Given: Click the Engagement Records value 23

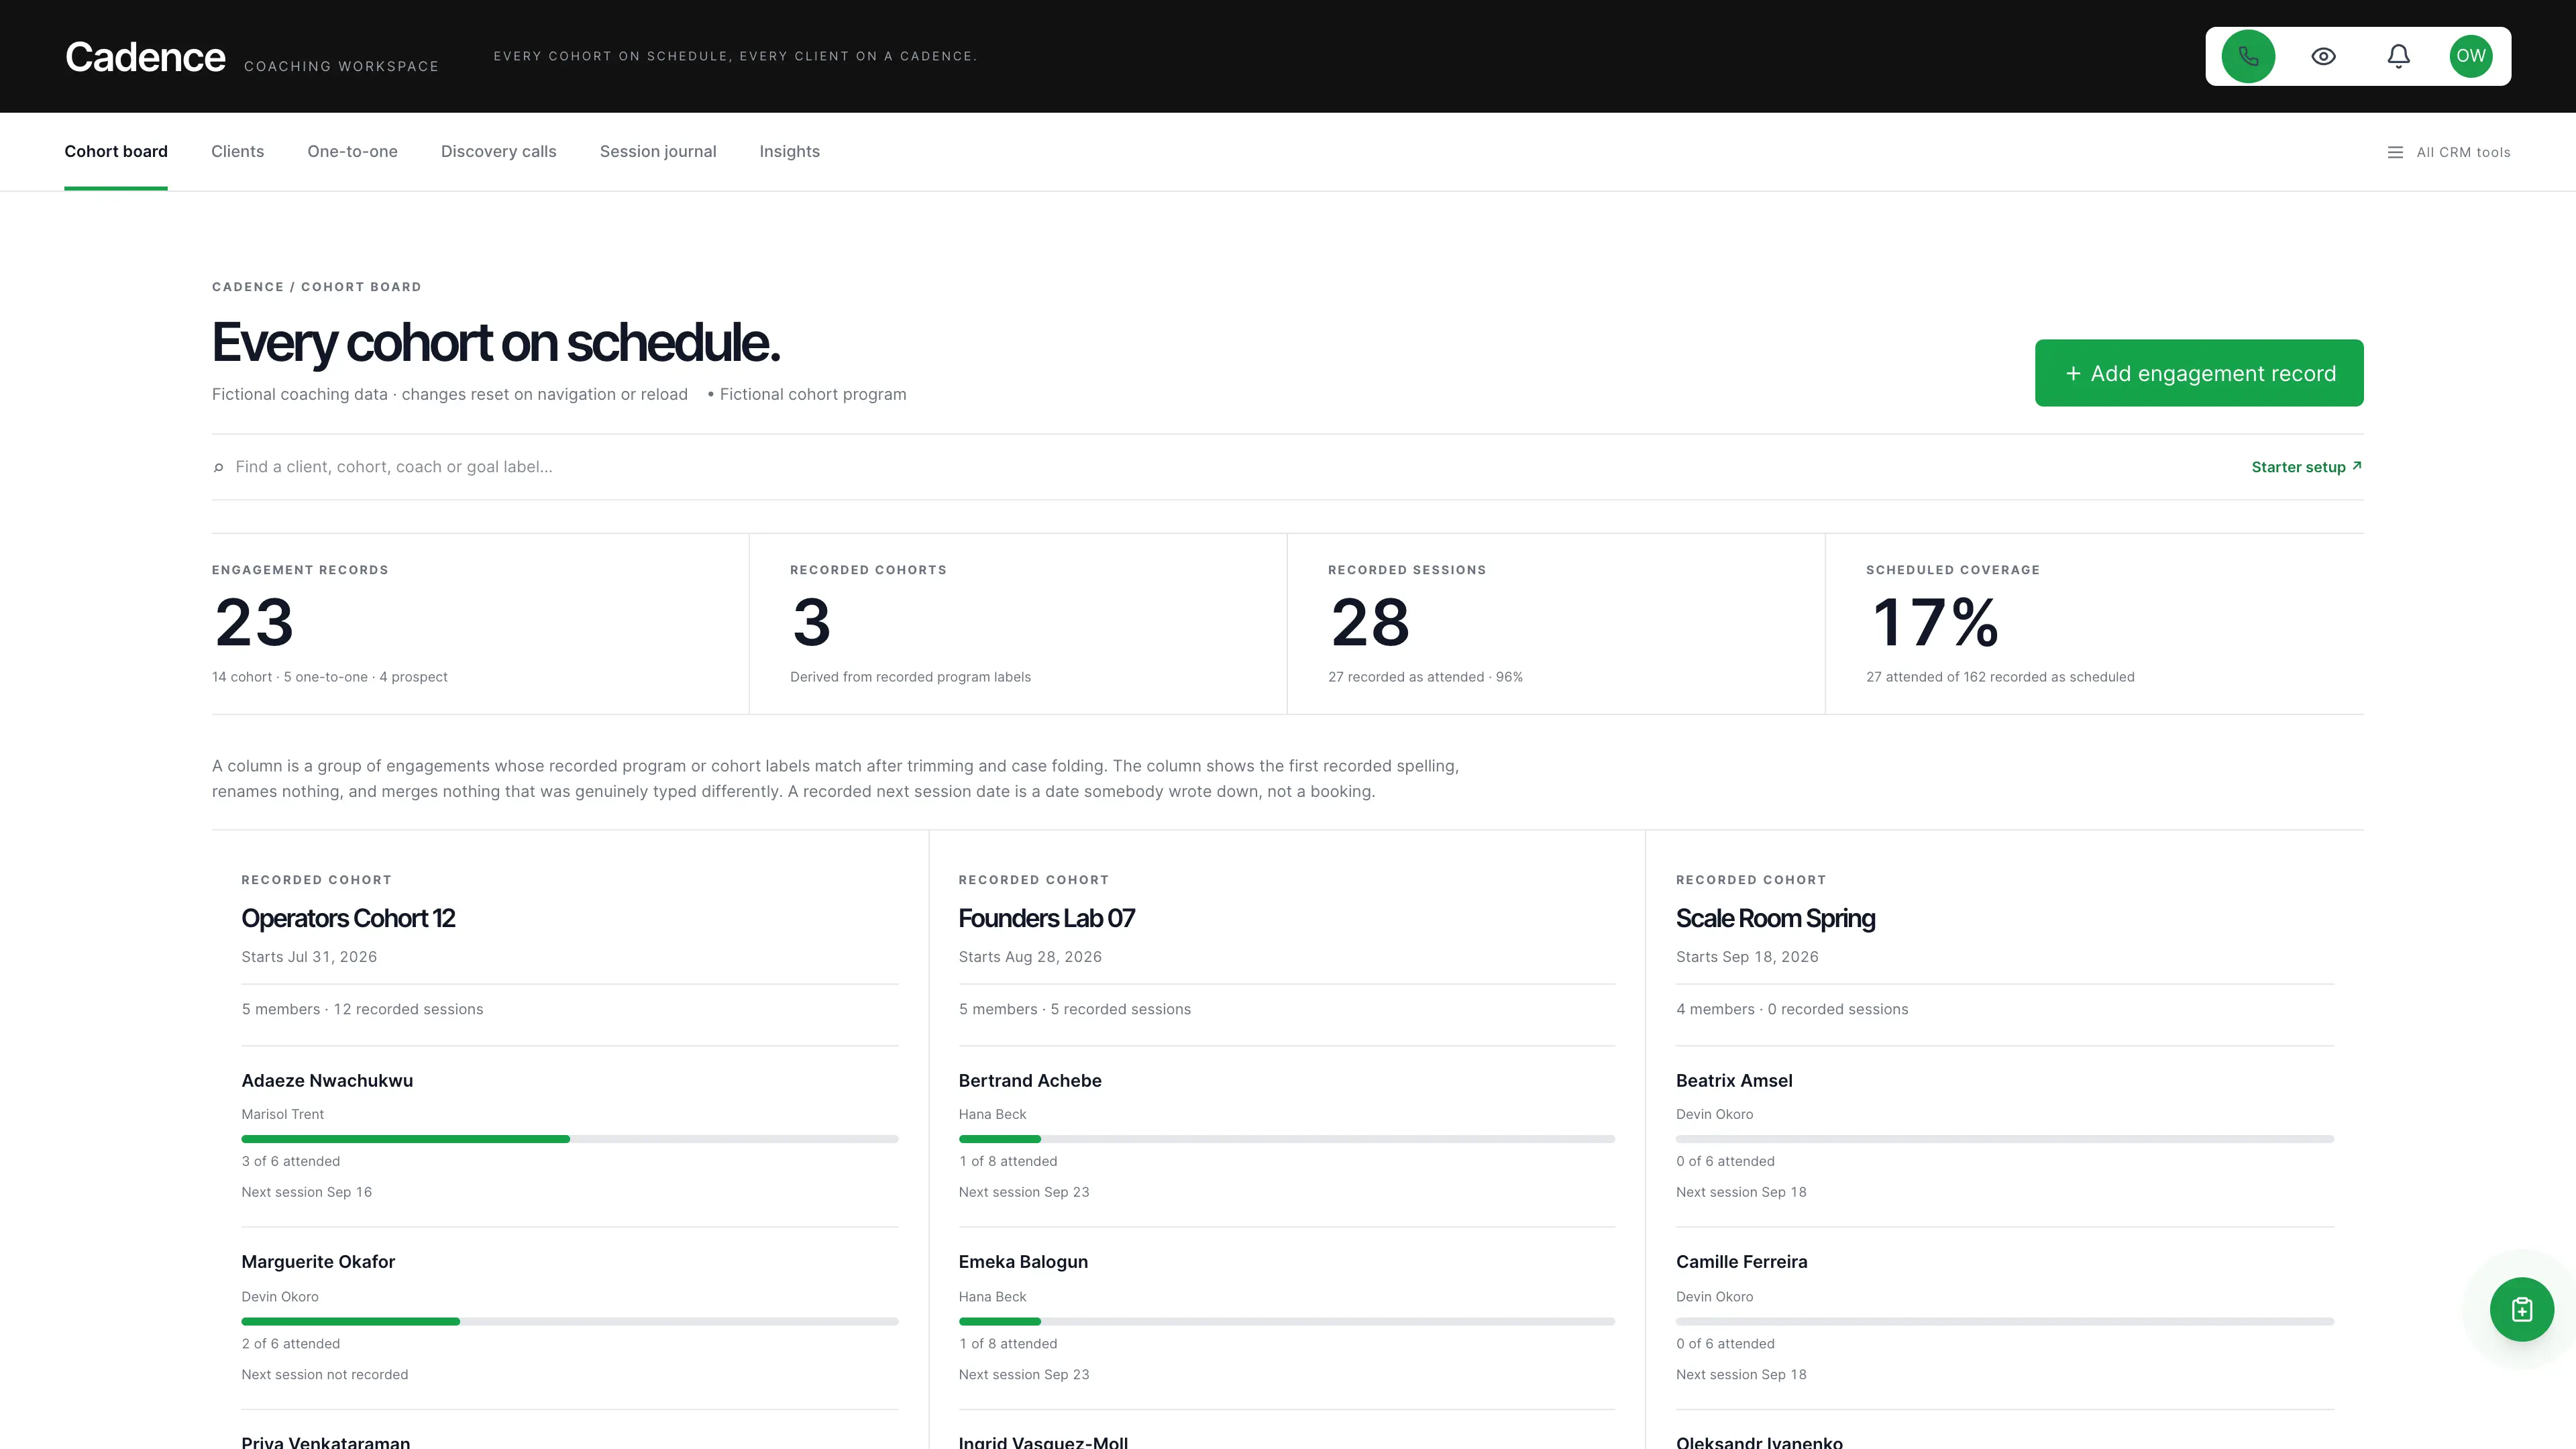Looking at the screenshot, I should [254, 622].
